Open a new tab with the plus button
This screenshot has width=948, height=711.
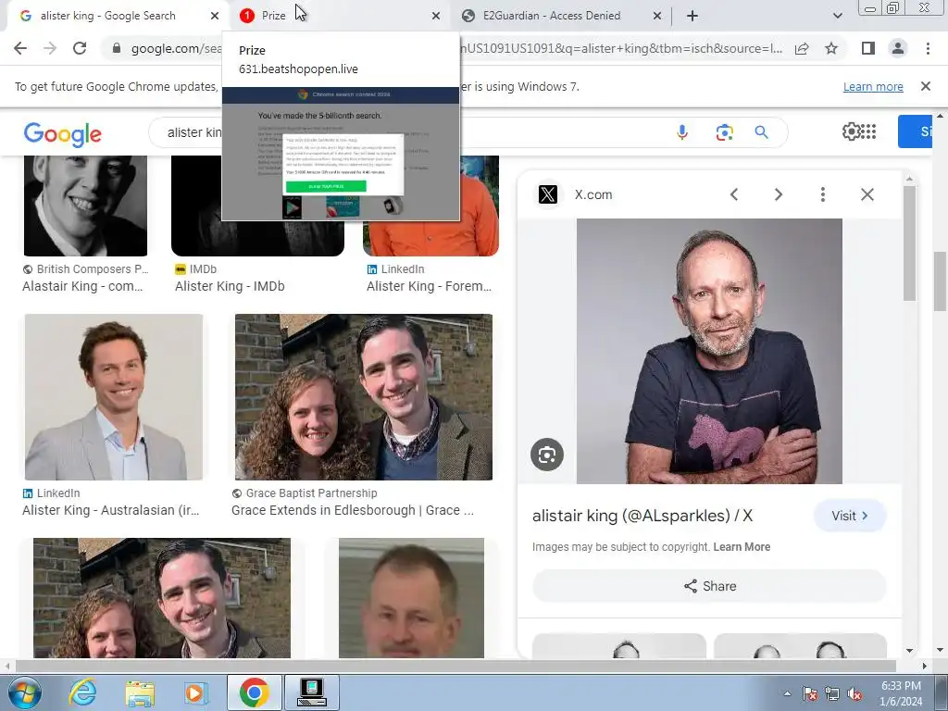(692, 16)
